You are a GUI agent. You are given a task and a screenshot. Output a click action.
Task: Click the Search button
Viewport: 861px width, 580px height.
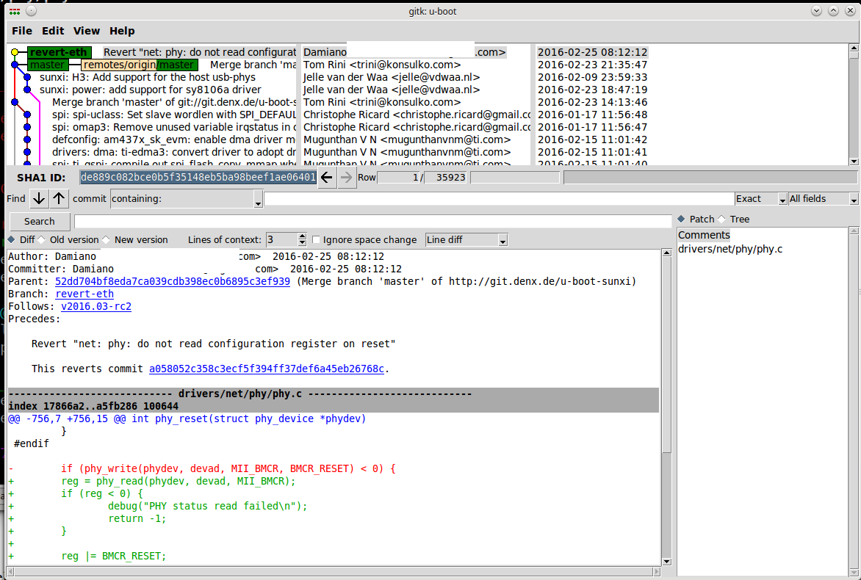[40, 221]
